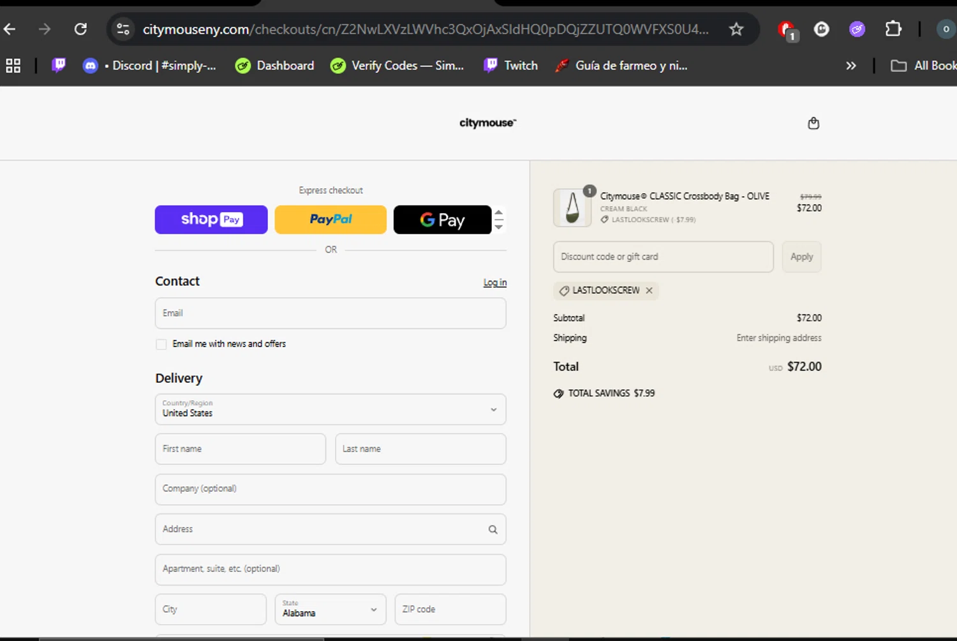Reload the checkout page
957x641 pixels.
[80, 29]
